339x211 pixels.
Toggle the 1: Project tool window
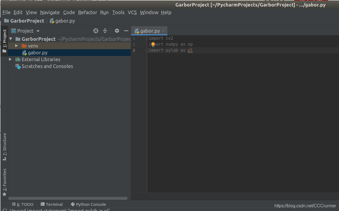coord(4,41)
